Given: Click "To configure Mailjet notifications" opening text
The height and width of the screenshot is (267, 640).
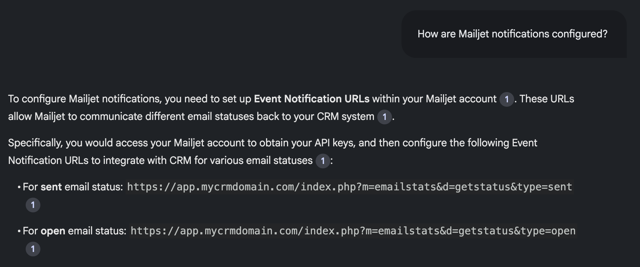Looking at the screenshot, I should click(84, 99).
